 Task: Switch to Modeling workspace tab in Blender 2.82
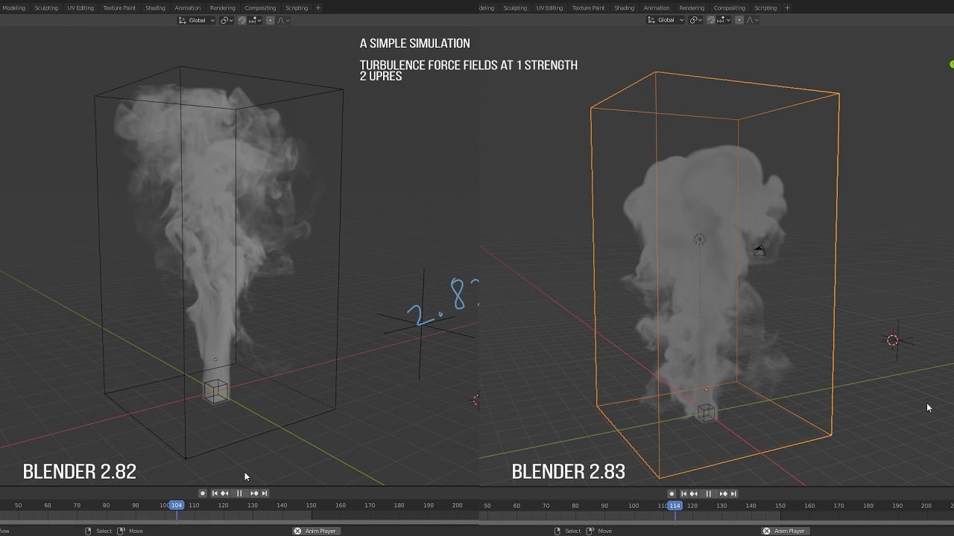tap(13, 7)
